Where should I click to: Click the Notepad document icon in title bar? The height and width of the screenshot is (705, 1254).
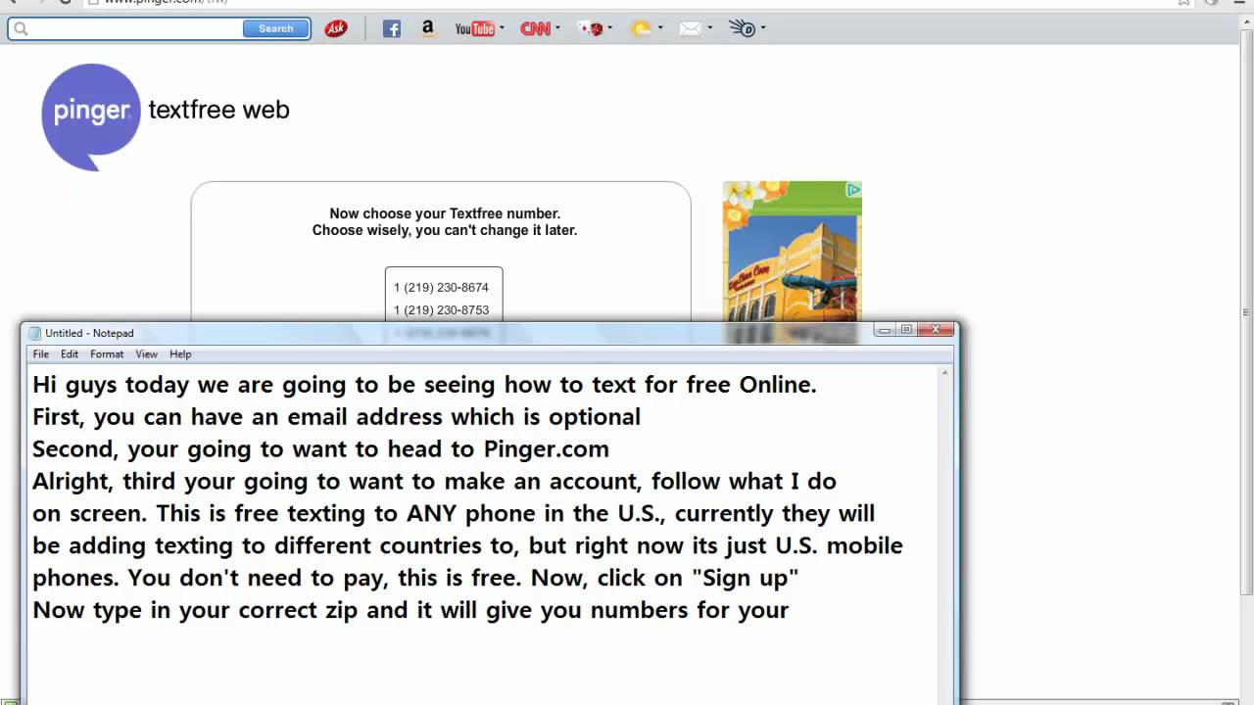pos(35,333)
